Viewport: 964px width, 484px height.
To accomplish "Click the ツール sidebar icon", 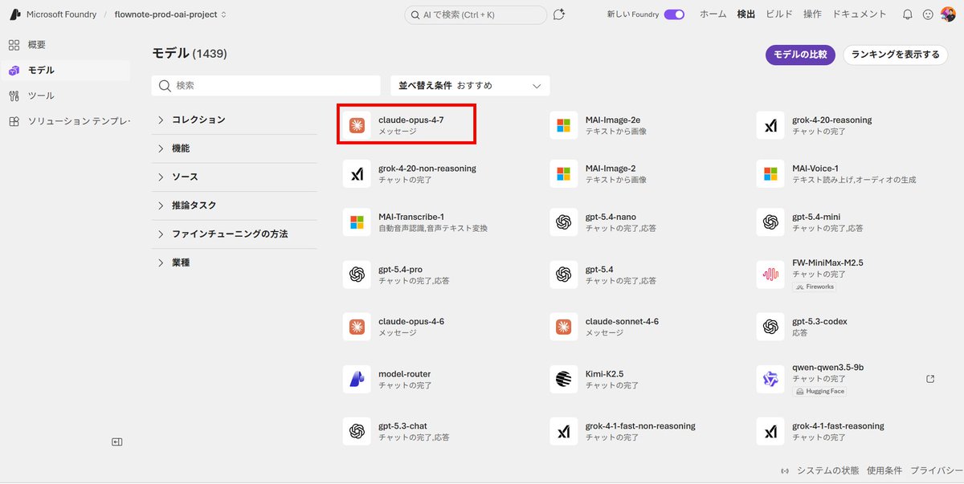I will click(14, 96).
